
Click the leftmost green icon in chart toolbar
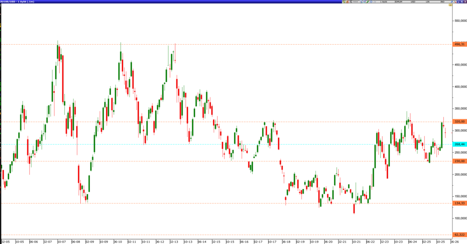point(343,2)
